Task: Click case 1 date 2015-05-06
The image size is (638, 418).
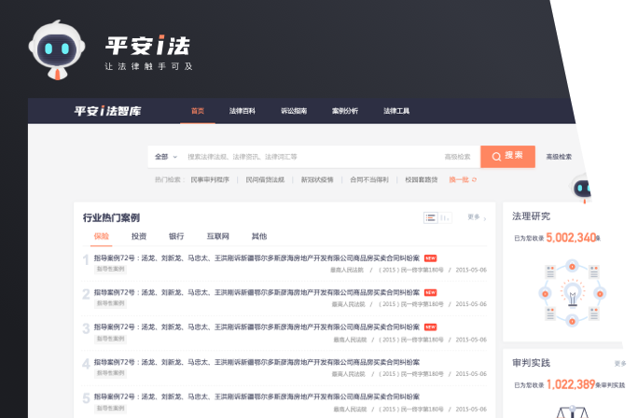Action: coord(471,270)
